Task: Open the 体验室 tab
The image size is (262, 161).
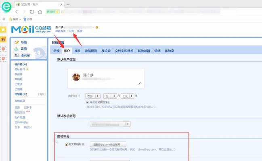Action: coord(169,51)
